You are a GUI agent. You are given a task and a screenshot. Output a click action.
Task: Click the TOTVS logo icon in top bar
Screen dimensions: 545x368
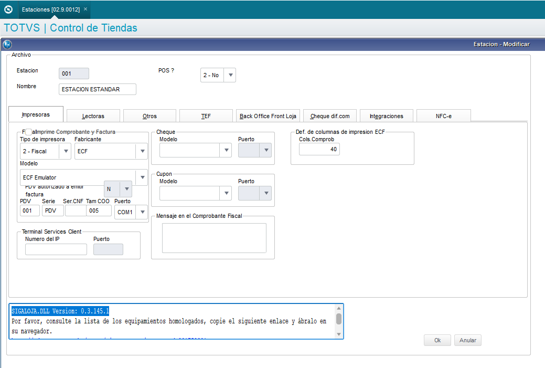[x=8, y=9]
